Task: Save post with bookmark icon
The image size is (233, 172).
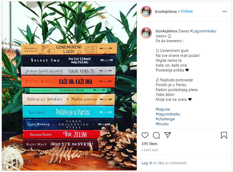Action: [224, 135]
